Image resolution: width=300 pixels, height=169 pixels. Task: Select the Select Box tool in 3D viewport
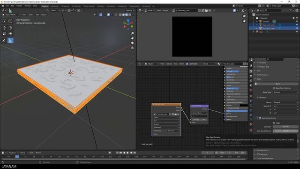4,21
